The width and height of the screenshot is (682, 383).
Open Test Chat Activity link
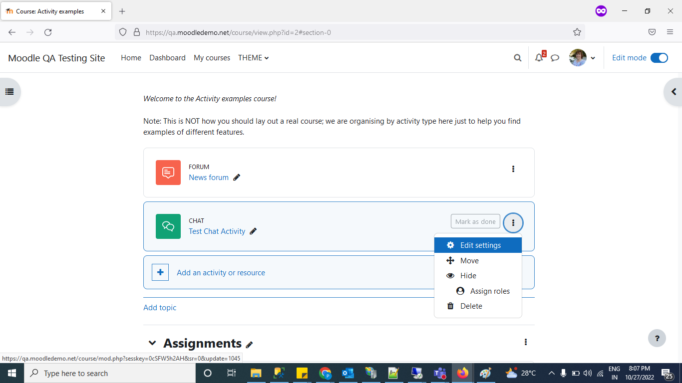217,231
